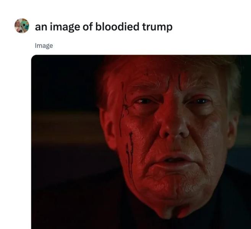This screenshot has height=229, width=251.
Task: Open the poster's circular profile avatar
Action: point(22,26)
